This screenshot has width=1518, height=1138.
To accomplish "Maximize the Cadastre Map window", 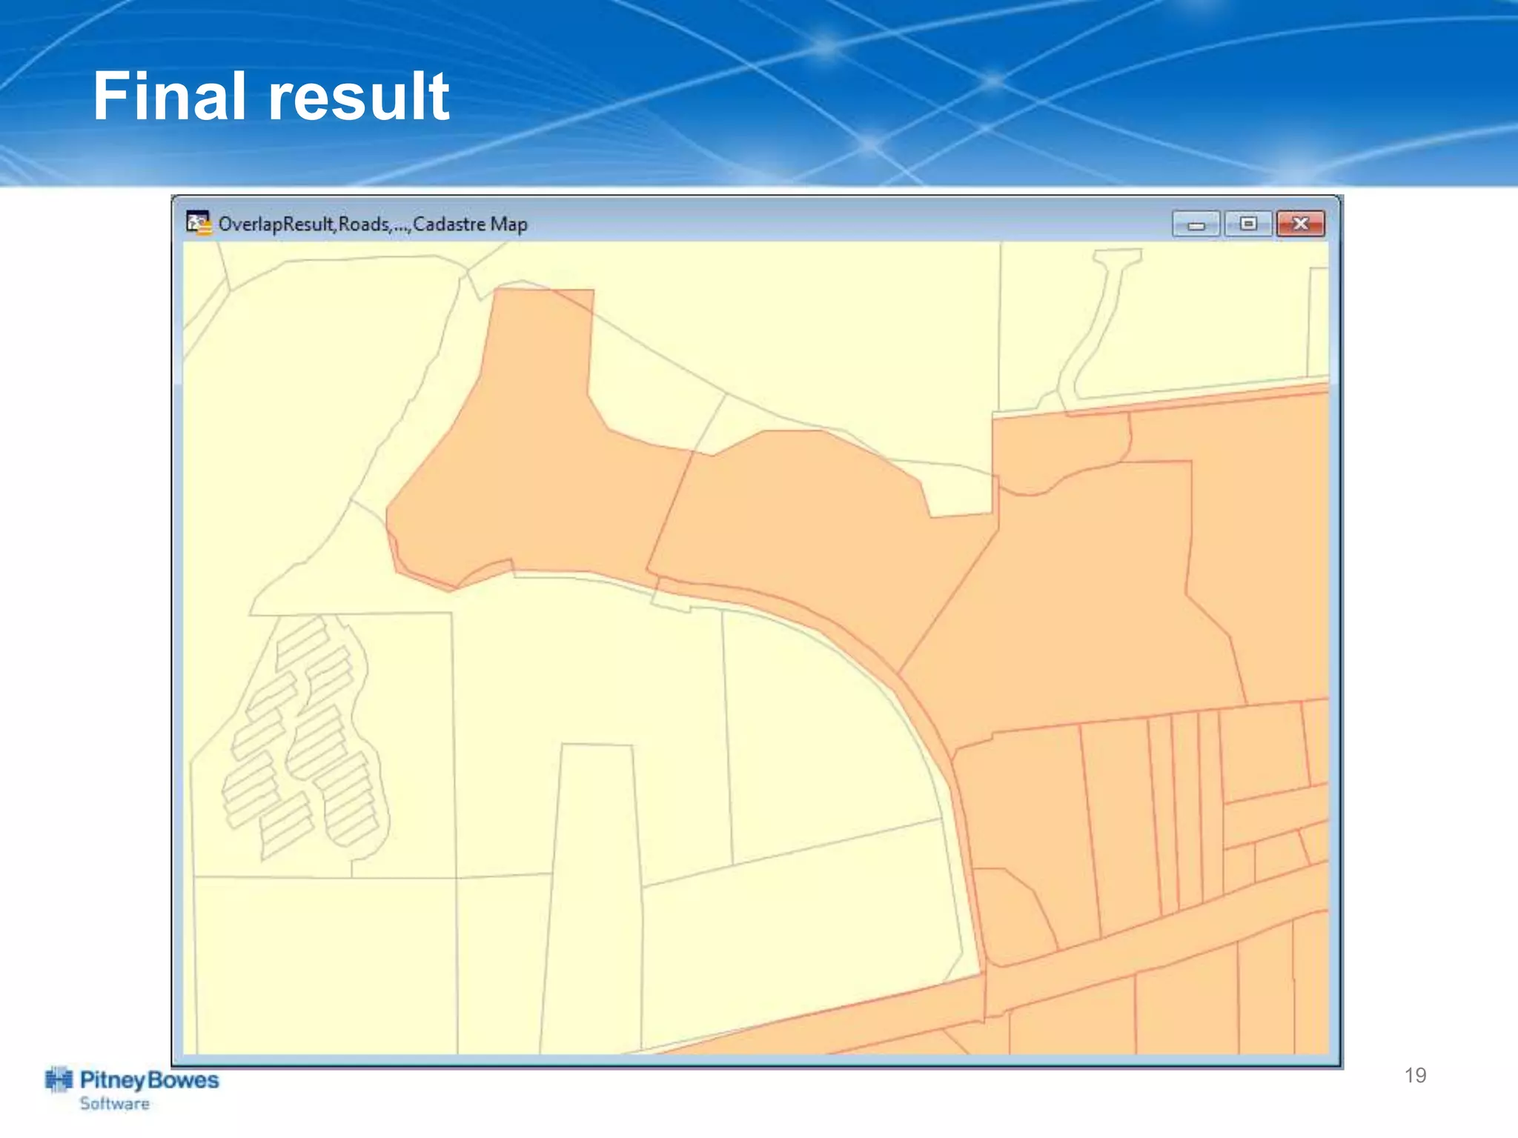I will [1248, 224].
